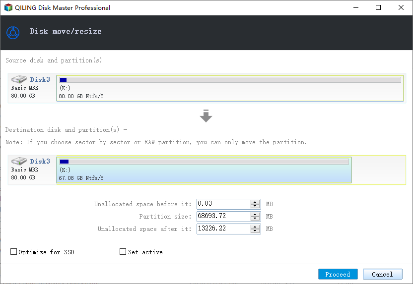Viewport: 413px width, 284px height.
Task: Click the 'Disk3' destination disk name
Action: click(x=40, y=161)
